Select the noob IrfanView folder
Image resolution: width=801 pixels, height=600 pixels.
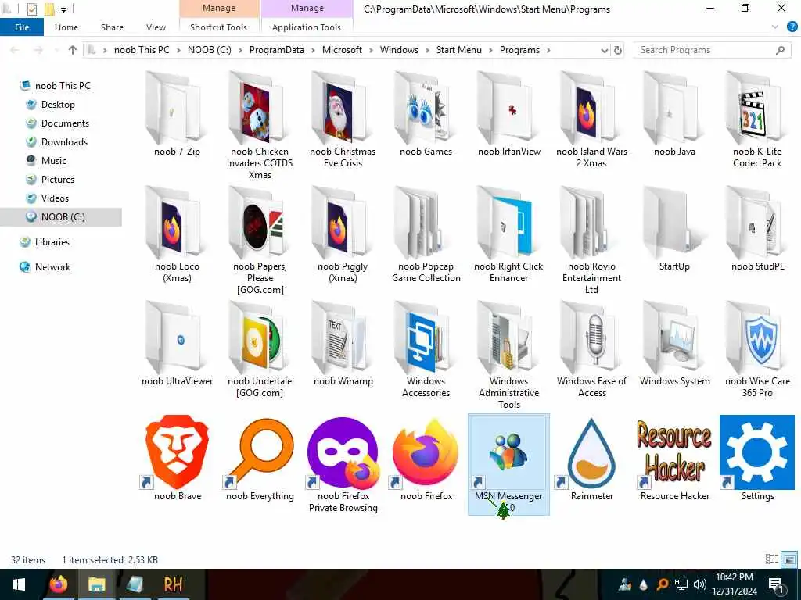pyautogui.click(x=508, y=113)
